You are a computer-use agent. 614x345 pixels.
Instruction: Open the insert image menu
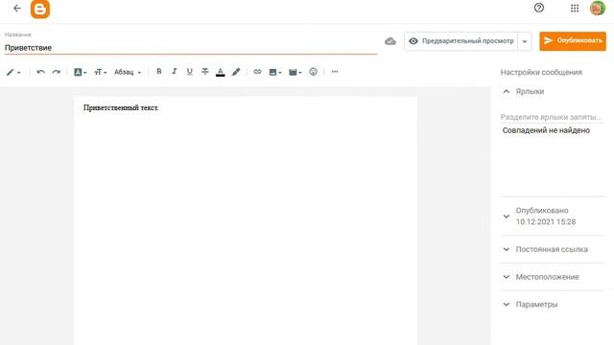pos(275,73)
